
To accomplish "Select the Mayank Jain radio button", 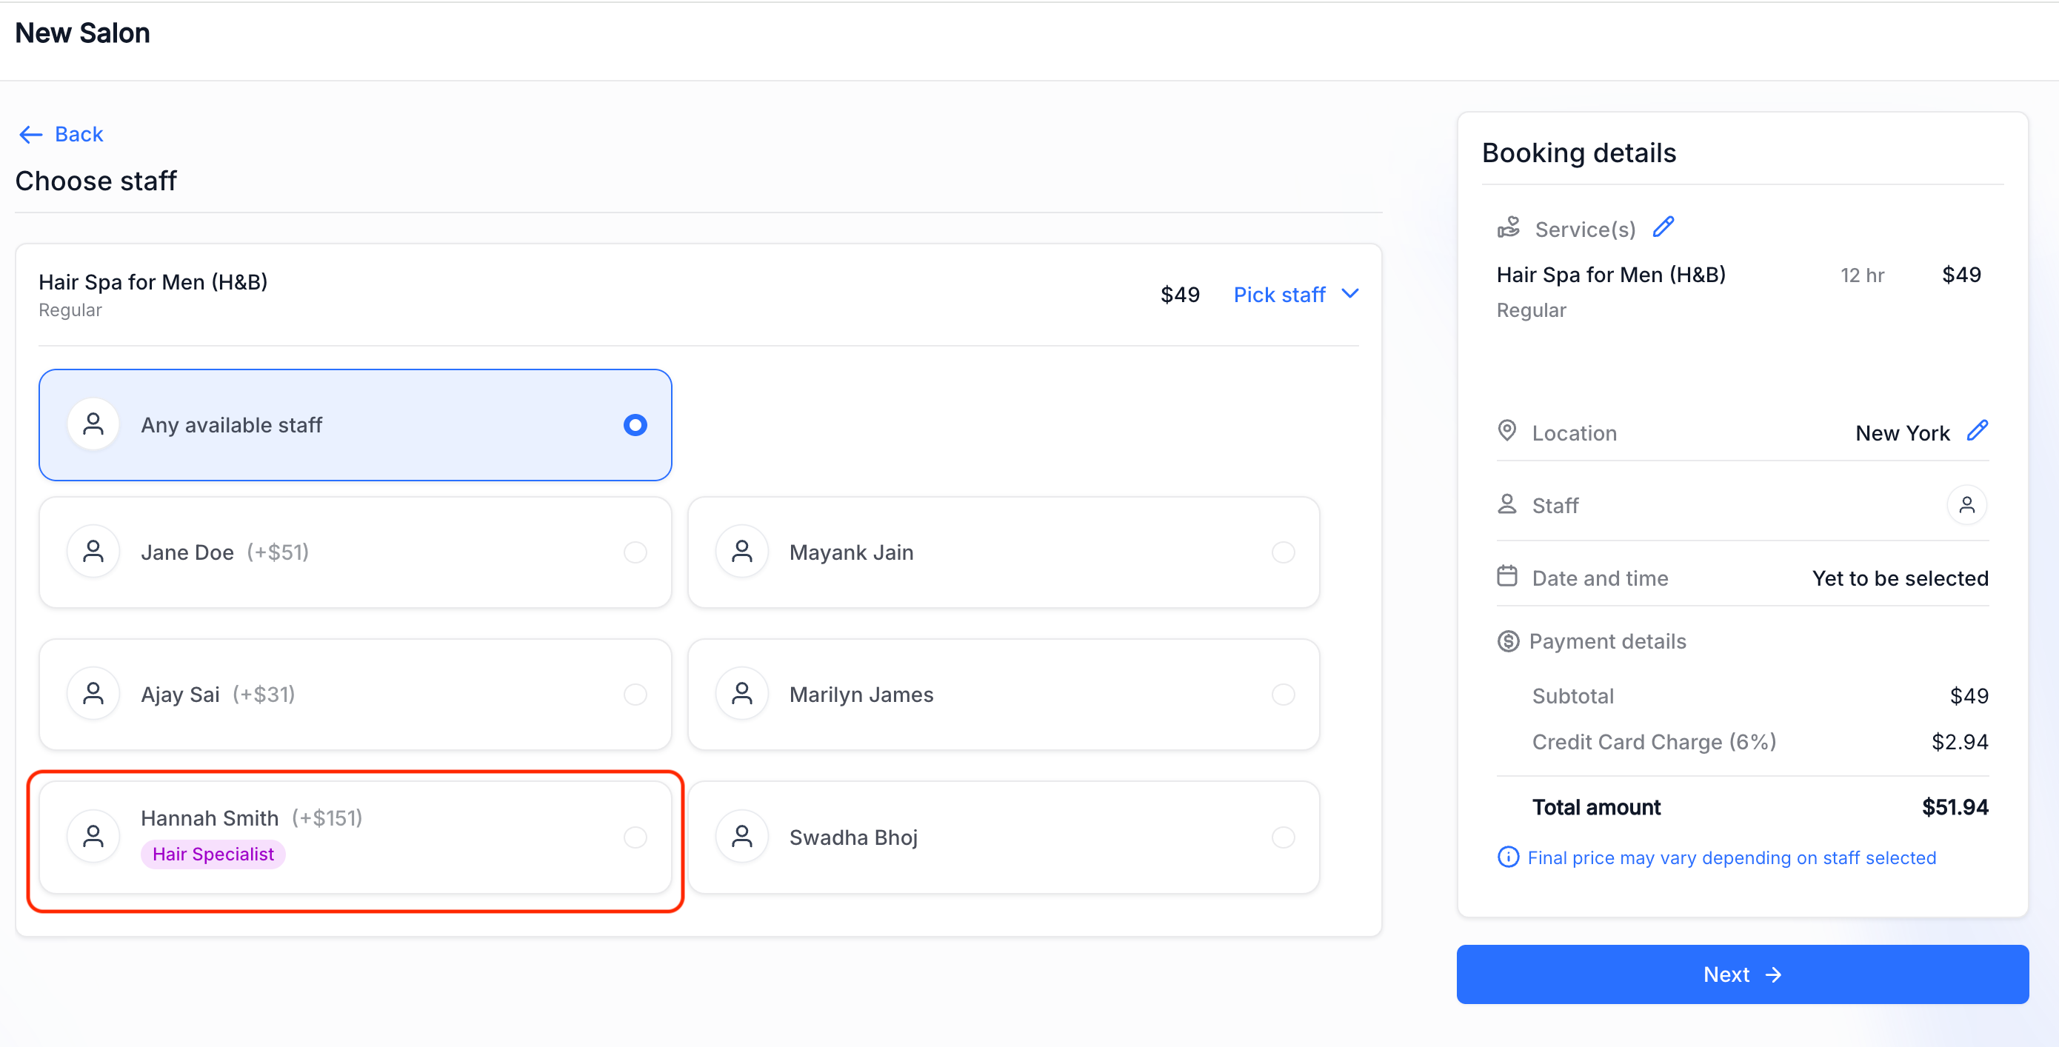I will [1283, 552].
